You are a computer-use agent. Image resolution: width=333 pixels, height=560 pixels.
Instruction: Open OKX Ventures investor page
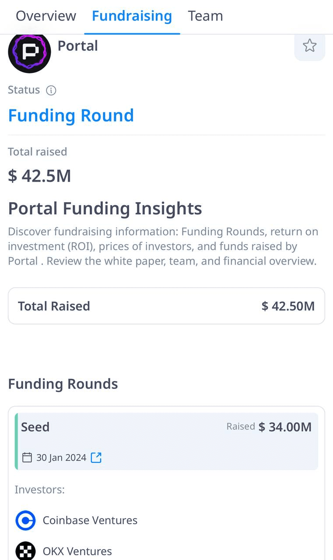[x=77, y=551]
